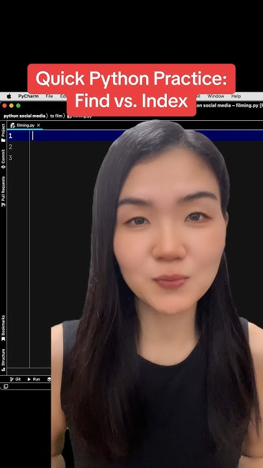Click the yellow minimize window button

point(11,105)
